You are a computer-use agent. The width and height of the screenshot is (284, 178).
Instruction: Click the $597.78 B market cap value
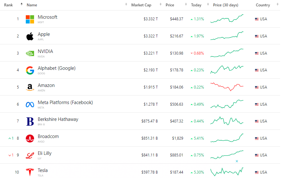[150, 172]
